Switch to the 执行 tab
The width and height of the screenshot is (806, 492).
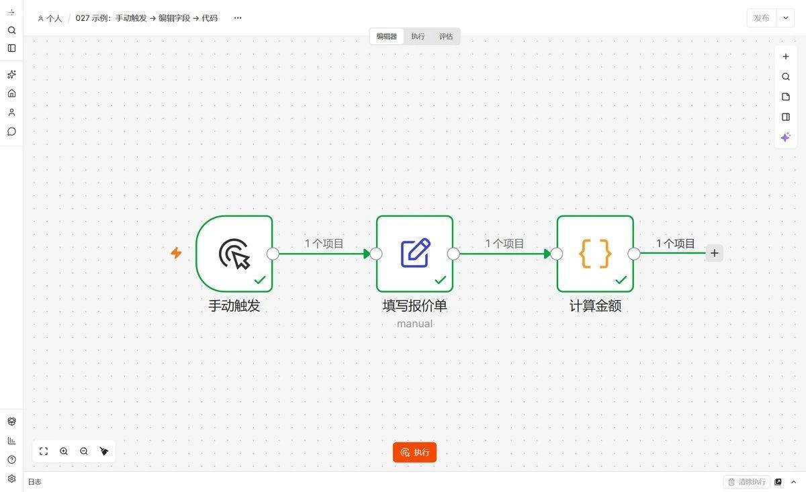pyautogui.click(x=418, y=36)
